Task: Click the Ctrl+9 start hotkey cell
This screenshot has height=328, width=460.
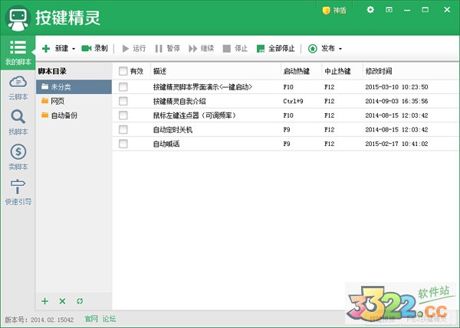Action: tap(293, 101)
